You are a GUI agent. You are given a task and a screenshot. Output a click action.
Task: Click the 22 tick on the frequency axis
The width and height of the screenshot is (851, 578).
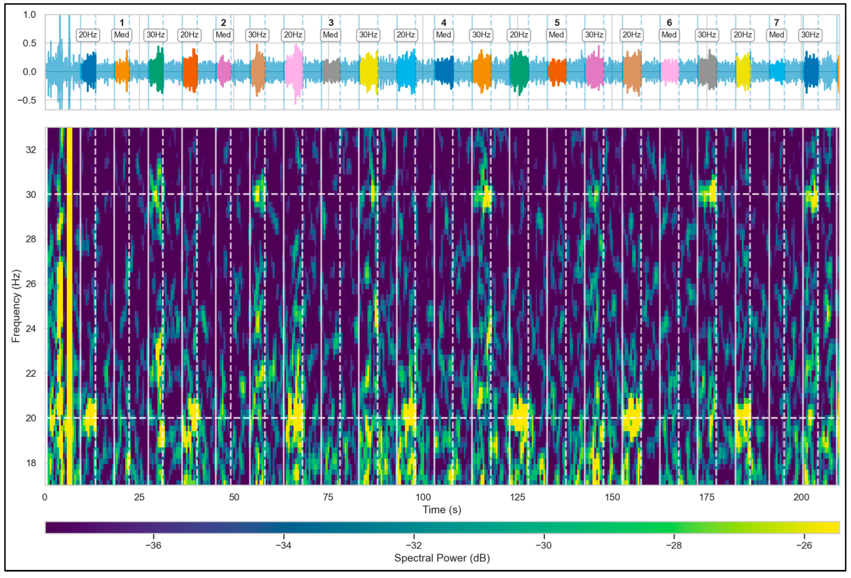click(x=31, y=373)
